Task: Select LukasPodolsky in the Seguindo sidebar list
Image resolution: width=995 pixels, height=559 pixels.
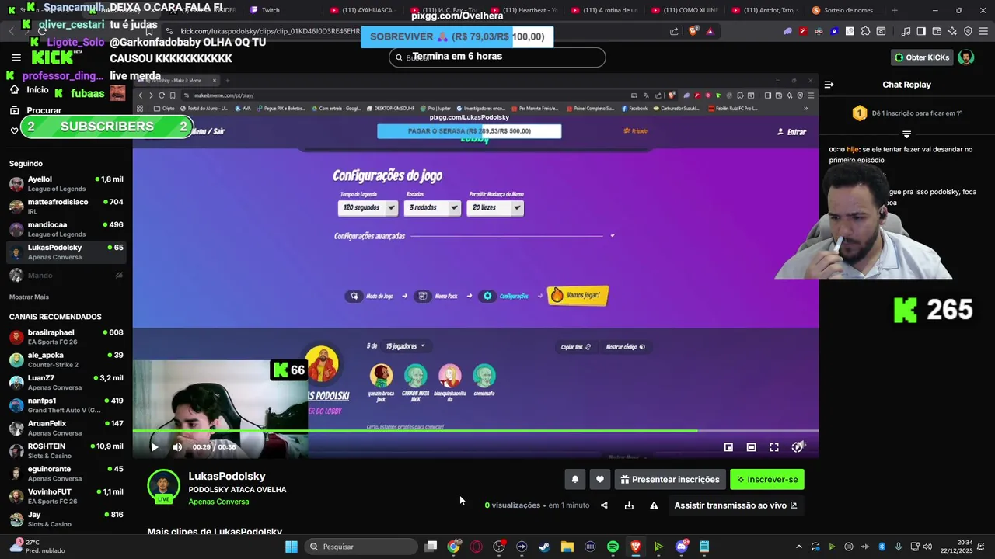Action: point(66,252)
